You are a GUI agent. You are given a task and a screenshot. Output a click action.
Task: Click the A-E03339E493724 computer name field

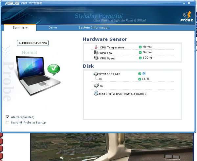coord(33,43)
